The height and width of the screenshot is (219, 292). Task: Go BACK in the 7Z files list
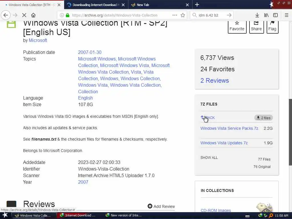click(x=208, y=118)
